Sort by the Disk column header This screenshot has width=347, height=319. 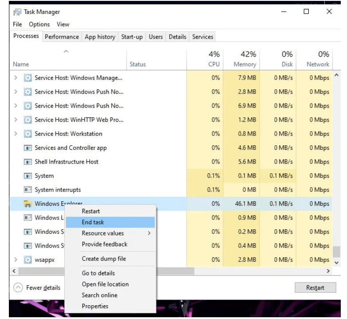point(278,59)
